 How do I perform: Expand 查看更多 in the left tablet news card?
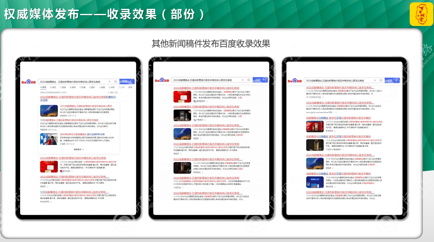point(78,149)
